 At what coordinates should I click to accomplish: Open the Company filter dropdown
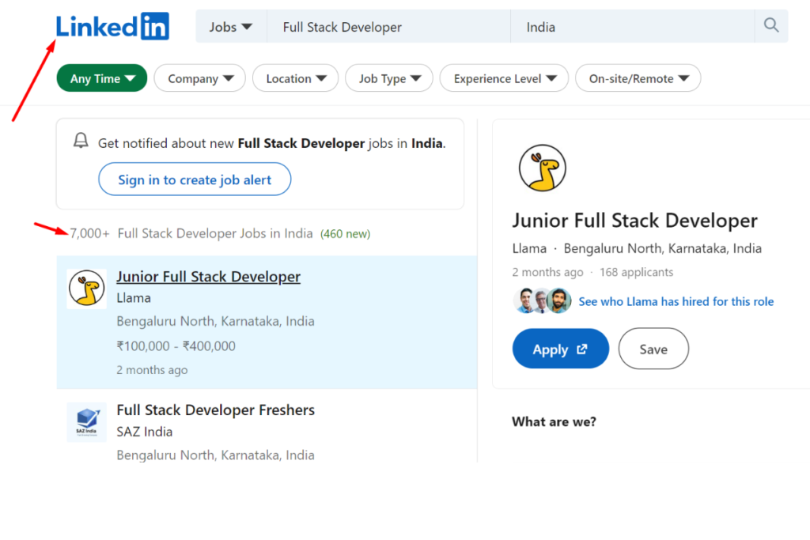[x=199, y=77]
